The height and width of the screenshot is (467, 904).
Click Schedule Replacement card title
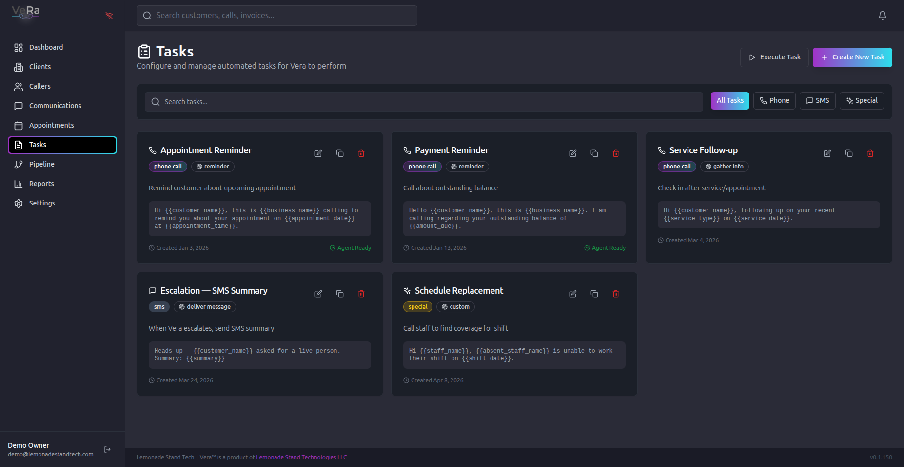[459, 291]
